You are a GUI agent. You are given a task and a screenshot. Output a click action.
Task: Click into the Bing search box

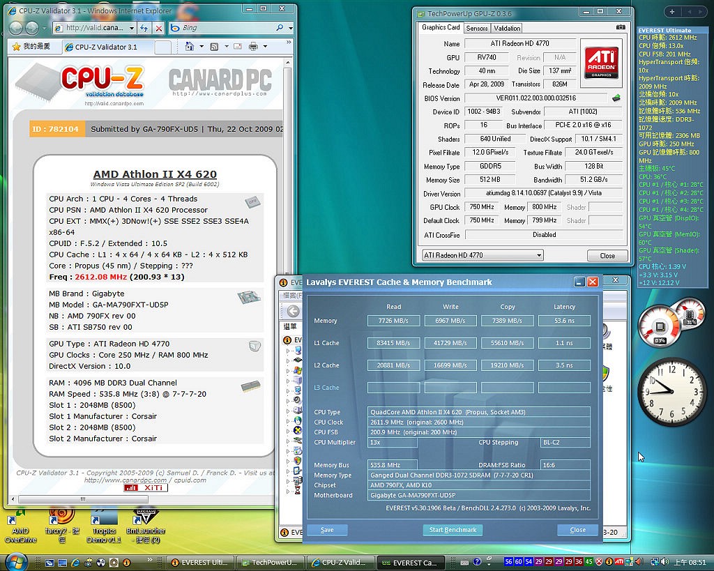click(x=227, y=28)
